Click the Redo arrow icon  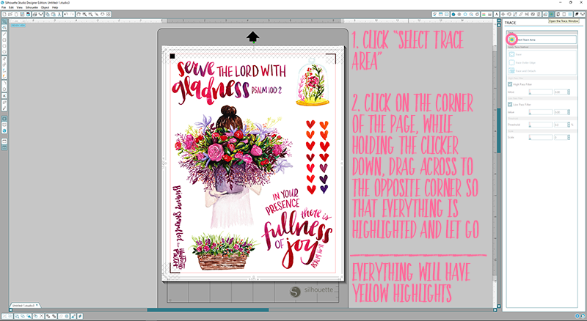[71, 14]
